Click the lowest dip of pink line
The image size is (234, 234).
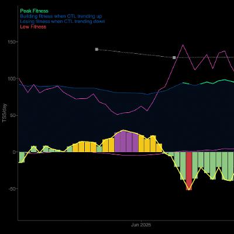pos(118,115)
